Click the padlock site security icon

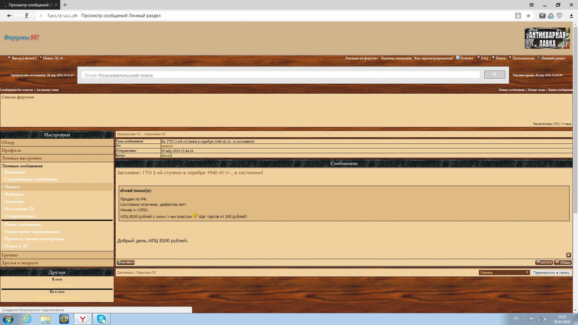[x=518, y=16]
